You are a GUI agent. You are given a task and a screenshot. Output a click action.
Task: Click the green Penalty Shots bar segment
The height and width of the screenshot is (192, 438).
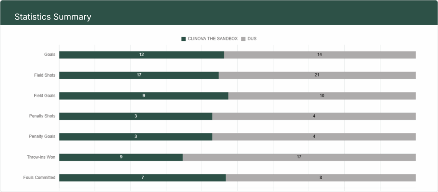135,116
